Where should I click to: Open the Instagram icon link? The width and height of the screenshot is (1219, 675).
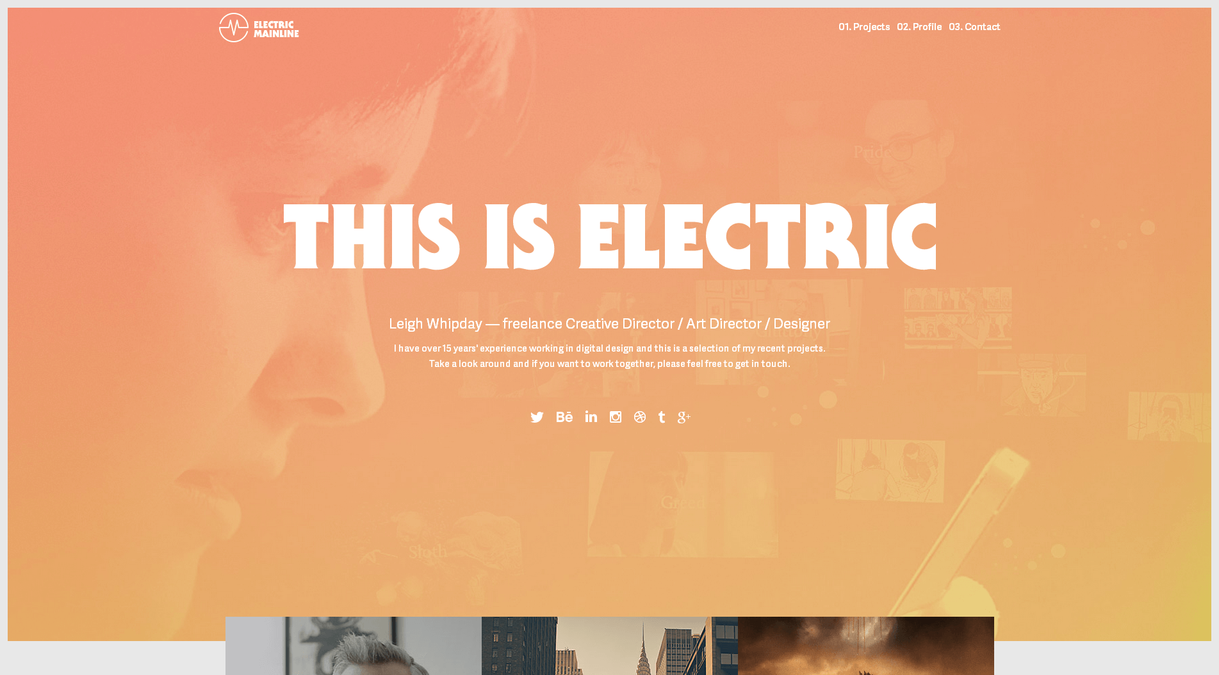pyautogui.click(x=616, y=417)
